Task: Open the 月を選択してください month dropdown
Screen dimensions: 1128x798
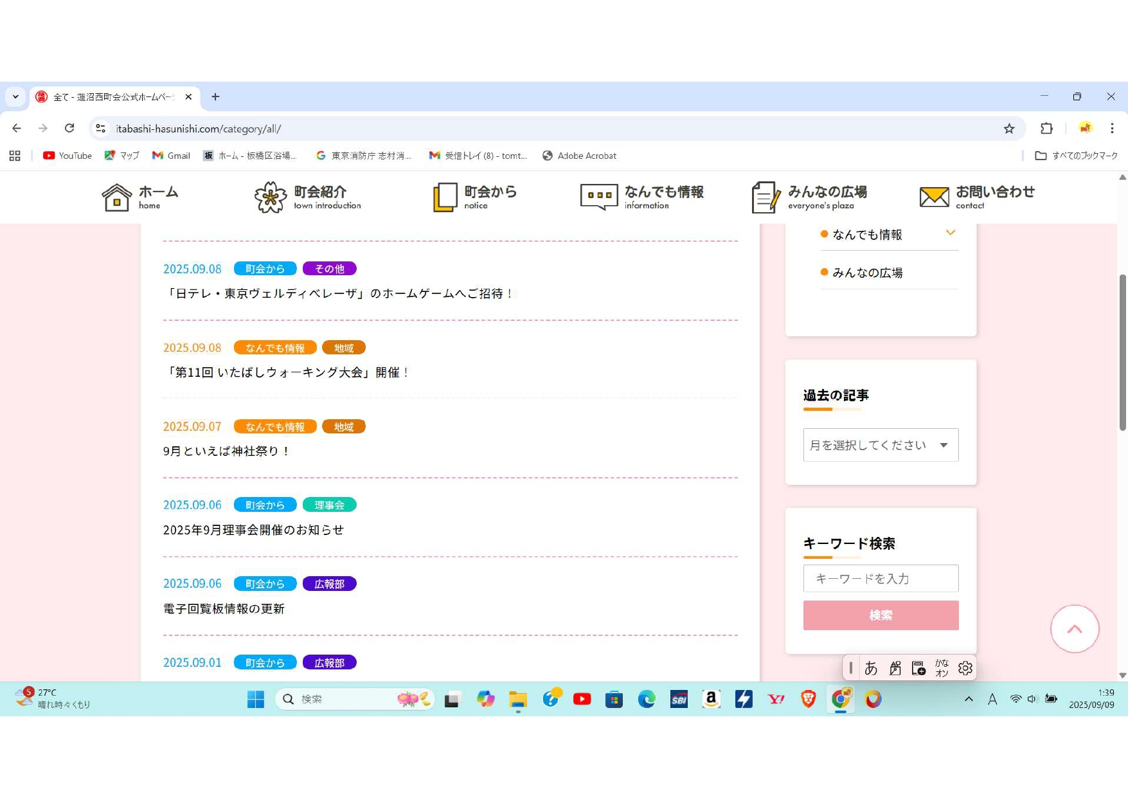Action: (x=880, y=445)
